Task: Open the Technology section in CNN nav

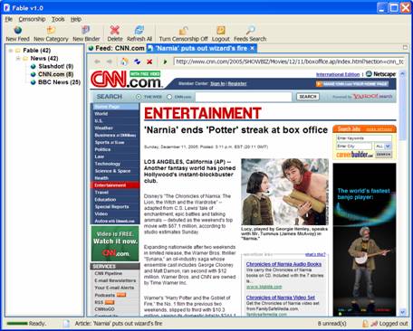Action: click(108, 164)
